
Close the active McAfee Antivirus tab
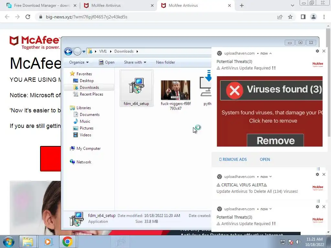(x=230, y=6)
